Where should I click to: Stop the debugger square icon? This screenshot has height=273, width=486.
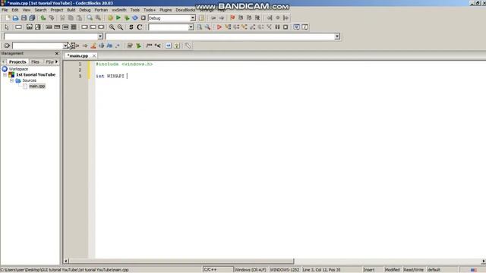pyautogui.click(x=286, y=27)
